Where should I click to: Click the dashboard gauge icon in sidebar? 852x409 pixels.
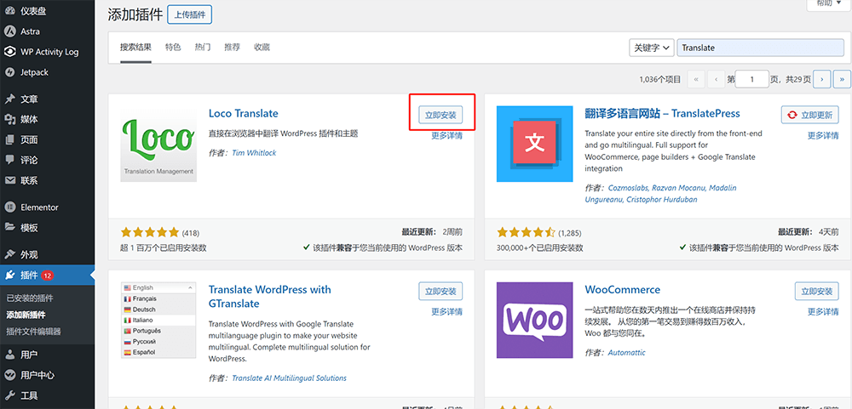pos(9,11)
